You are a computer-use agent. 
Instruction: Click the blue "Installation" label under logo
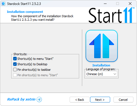pos(101,65)
